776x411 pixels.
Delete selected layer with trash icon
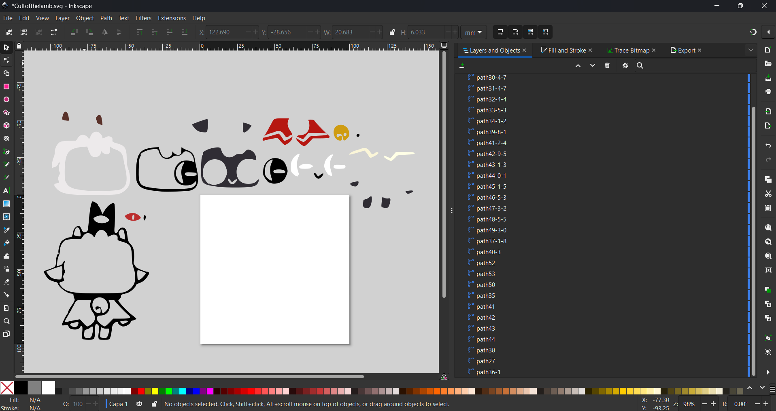607,65
